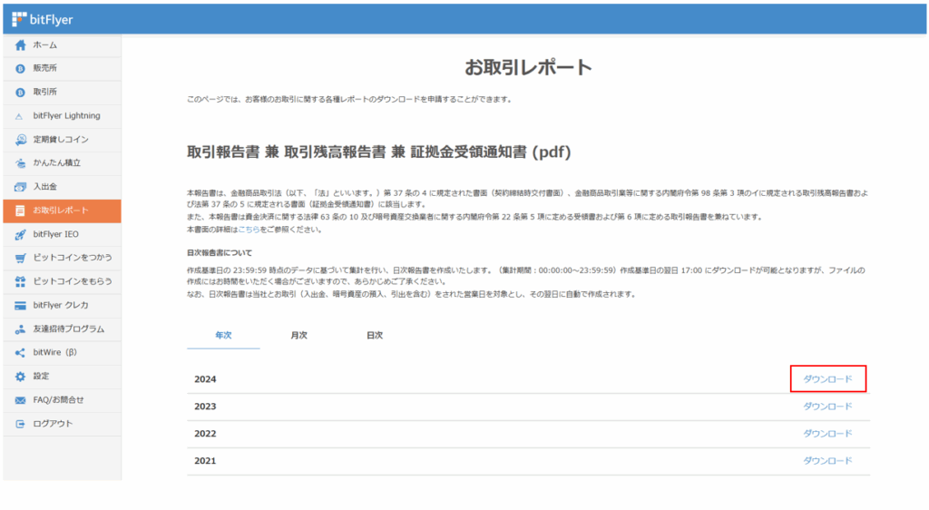
Task: Click the bitFlyer Lightning triangle icon
Action: [20, 117]
